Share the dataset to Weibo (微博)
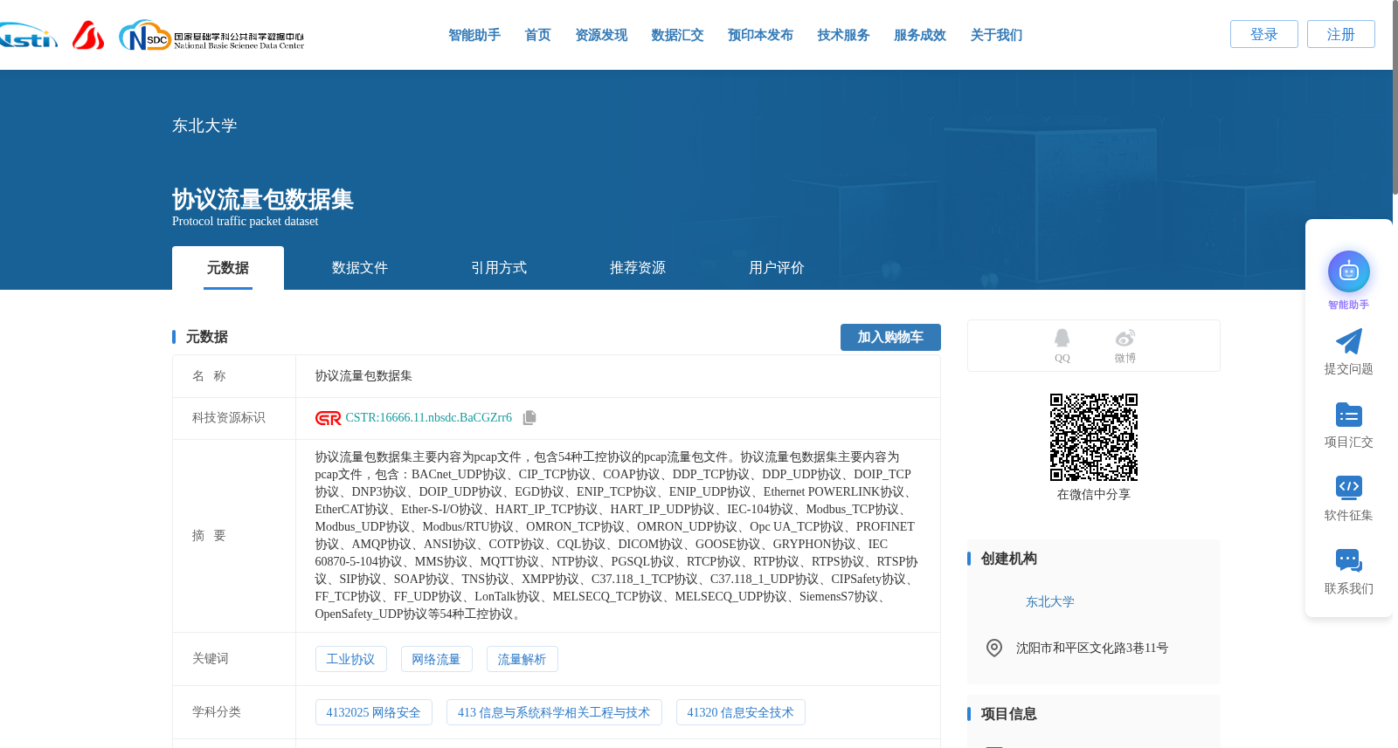 point(1125,346)
